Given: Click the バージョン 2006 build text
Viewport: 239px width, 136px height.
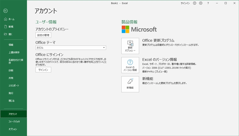Looking at the screenshot, I should (x=167, y=68).
